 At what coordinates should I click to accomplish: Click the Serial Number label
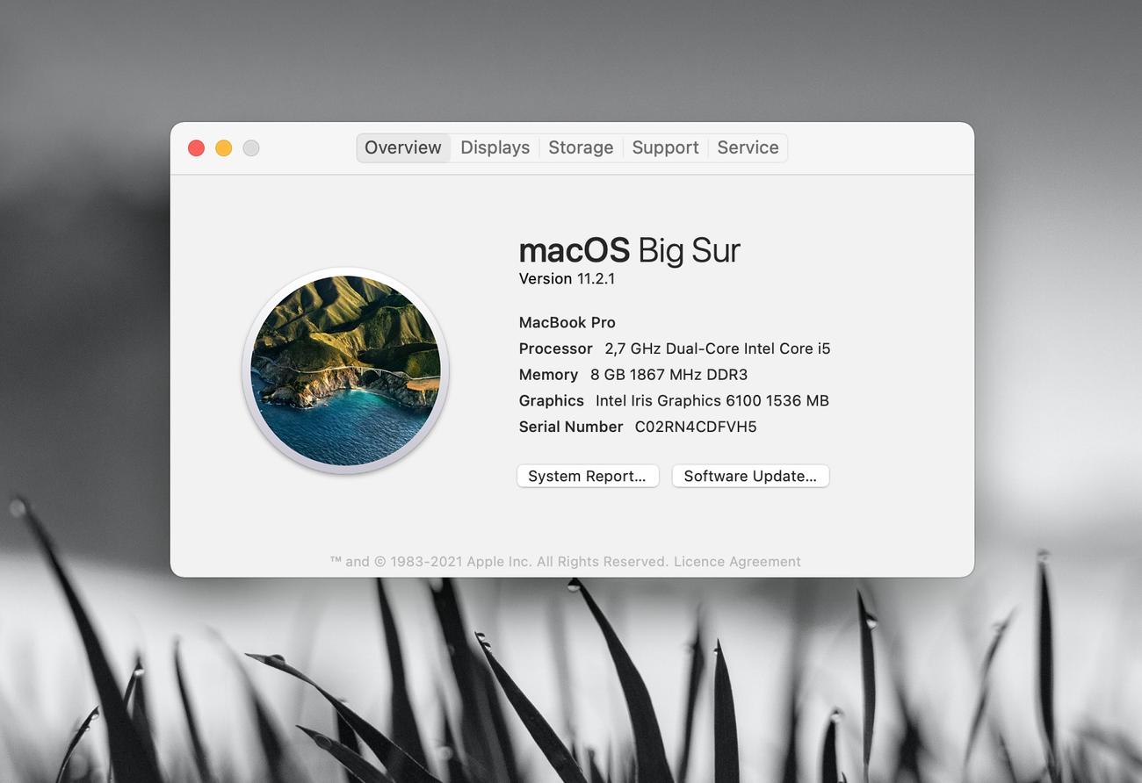[x=571, y=427]
